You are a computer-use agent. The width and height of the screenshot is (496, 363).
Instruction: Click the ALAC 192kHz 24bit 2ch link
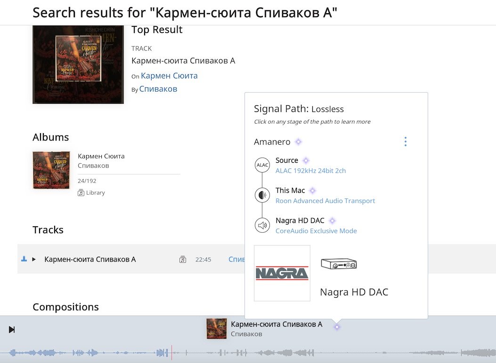(x=311, y=171)
